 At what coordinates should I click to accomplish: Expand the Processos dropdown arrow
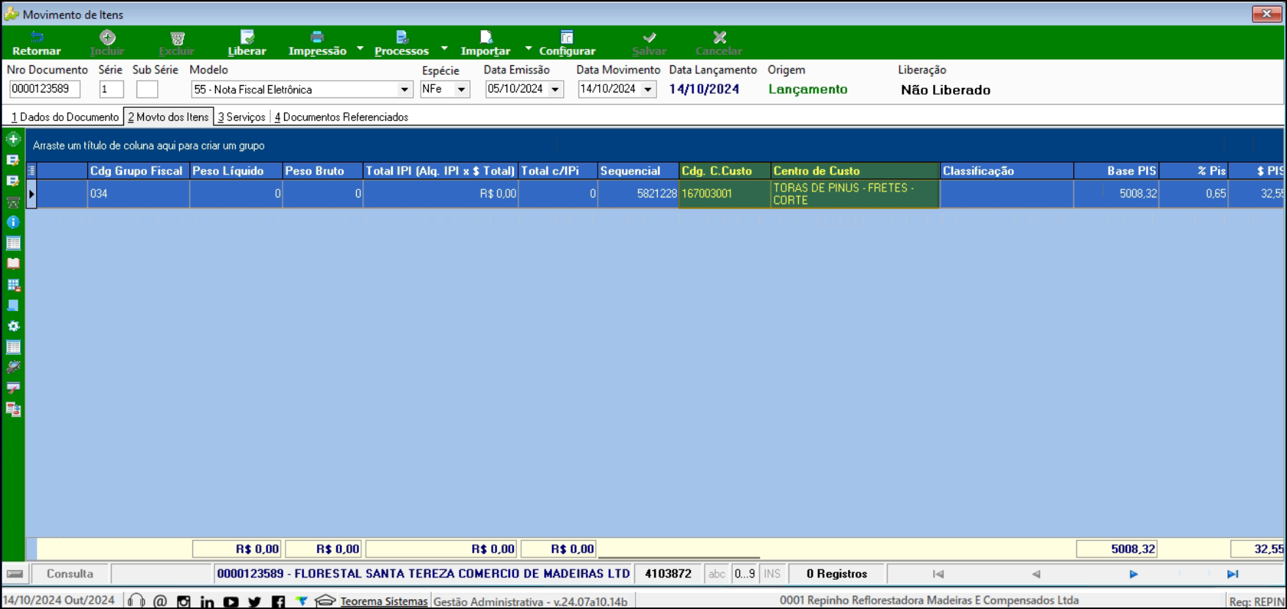coord(444,48)
